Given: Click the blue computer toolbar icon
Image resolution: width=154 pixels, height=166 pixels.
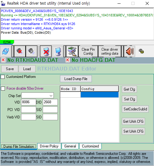Looking at the screenshot, I should pyautogui.click(x=58, y=51).
